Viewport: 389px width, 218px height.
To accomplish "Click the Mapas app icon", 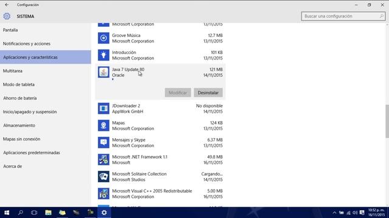I will tap(103, 125).
